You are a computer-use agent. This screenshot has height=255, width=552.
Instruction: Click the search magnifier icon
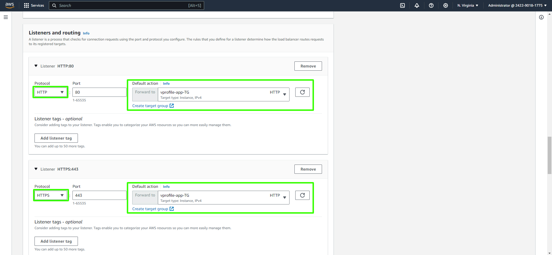[x=54, y=5]
